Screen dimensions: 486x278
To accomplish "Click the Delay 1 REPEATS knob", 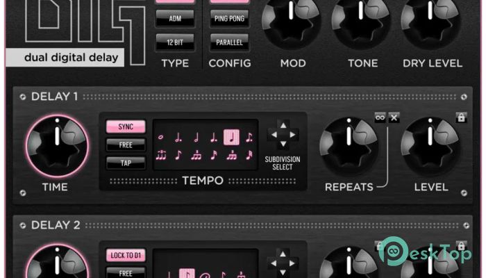I will coord(349,146).
